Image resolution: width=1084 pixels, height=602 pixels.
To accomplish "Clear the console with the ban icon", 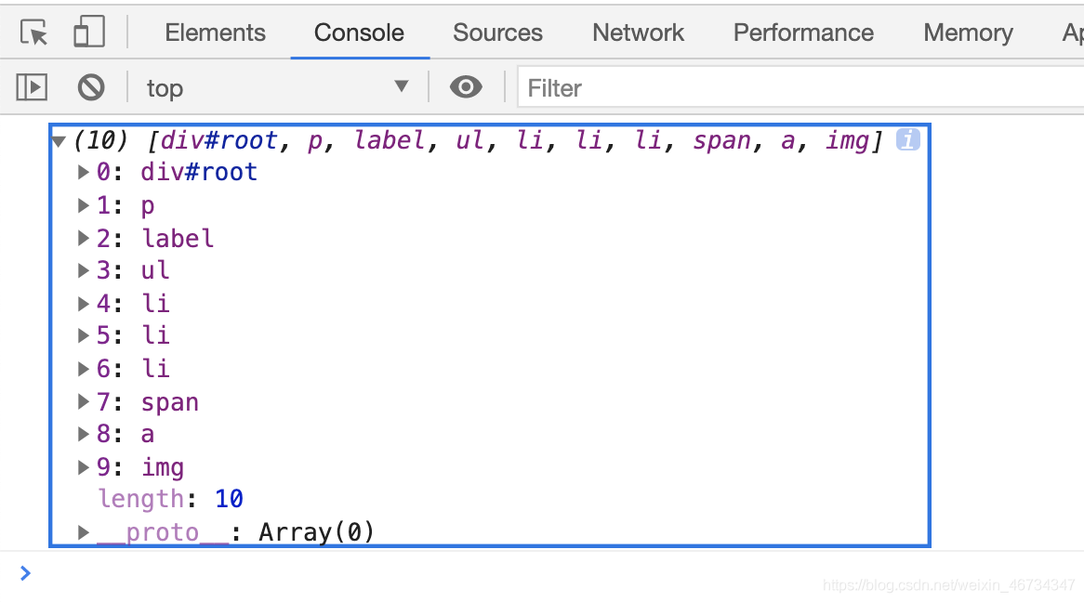I will pyautogui.click(x=90, y=87).
